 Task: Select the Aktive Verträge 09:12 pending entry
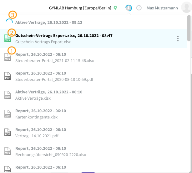tap(94, 22)
